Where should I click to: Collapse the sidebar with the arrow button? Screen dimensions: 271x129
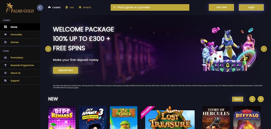tap(40, 8)
